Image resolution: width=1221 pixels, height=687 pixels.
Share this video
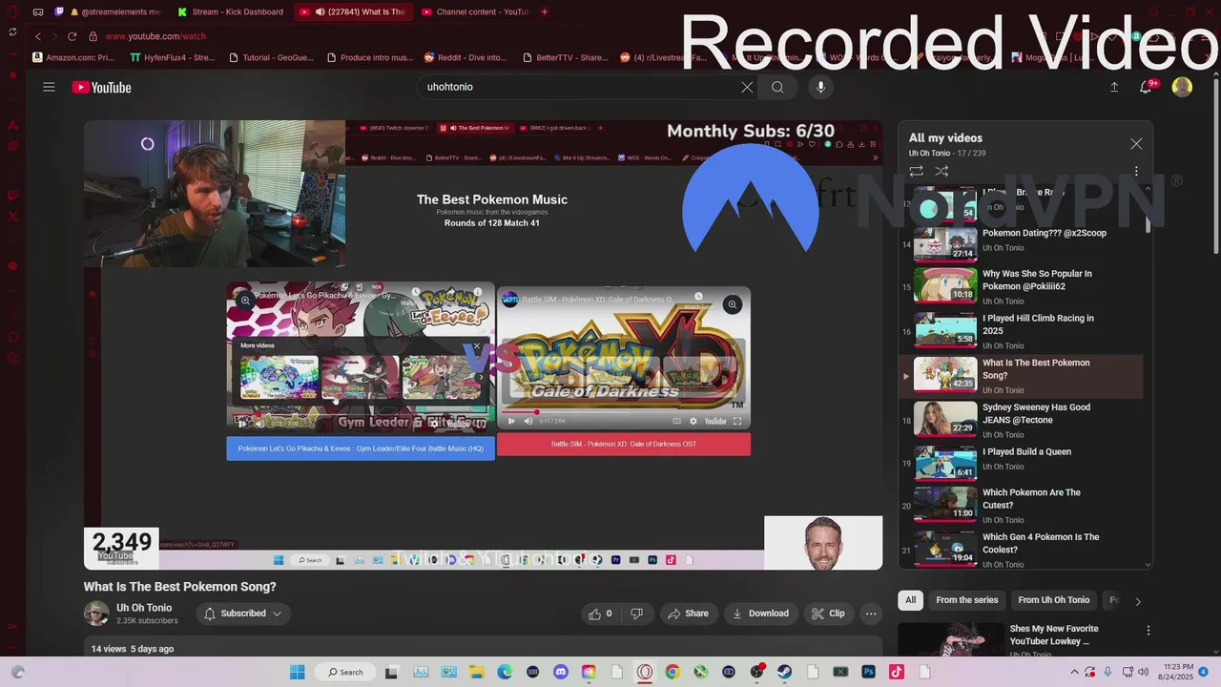tap(688, 614)
